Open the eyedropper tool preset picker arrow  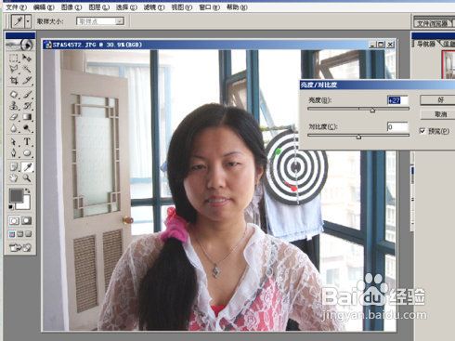click(x=28, y=21)
